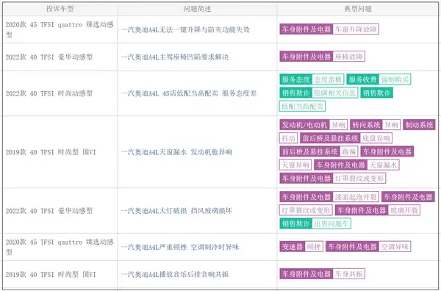Select the 漆面起泡开裂 tag
Screen dimensions: 441x291
pos(356,197)
